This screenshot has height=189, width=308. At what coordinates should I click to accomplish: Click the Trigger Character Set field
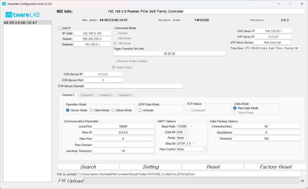tap(169, 54)
